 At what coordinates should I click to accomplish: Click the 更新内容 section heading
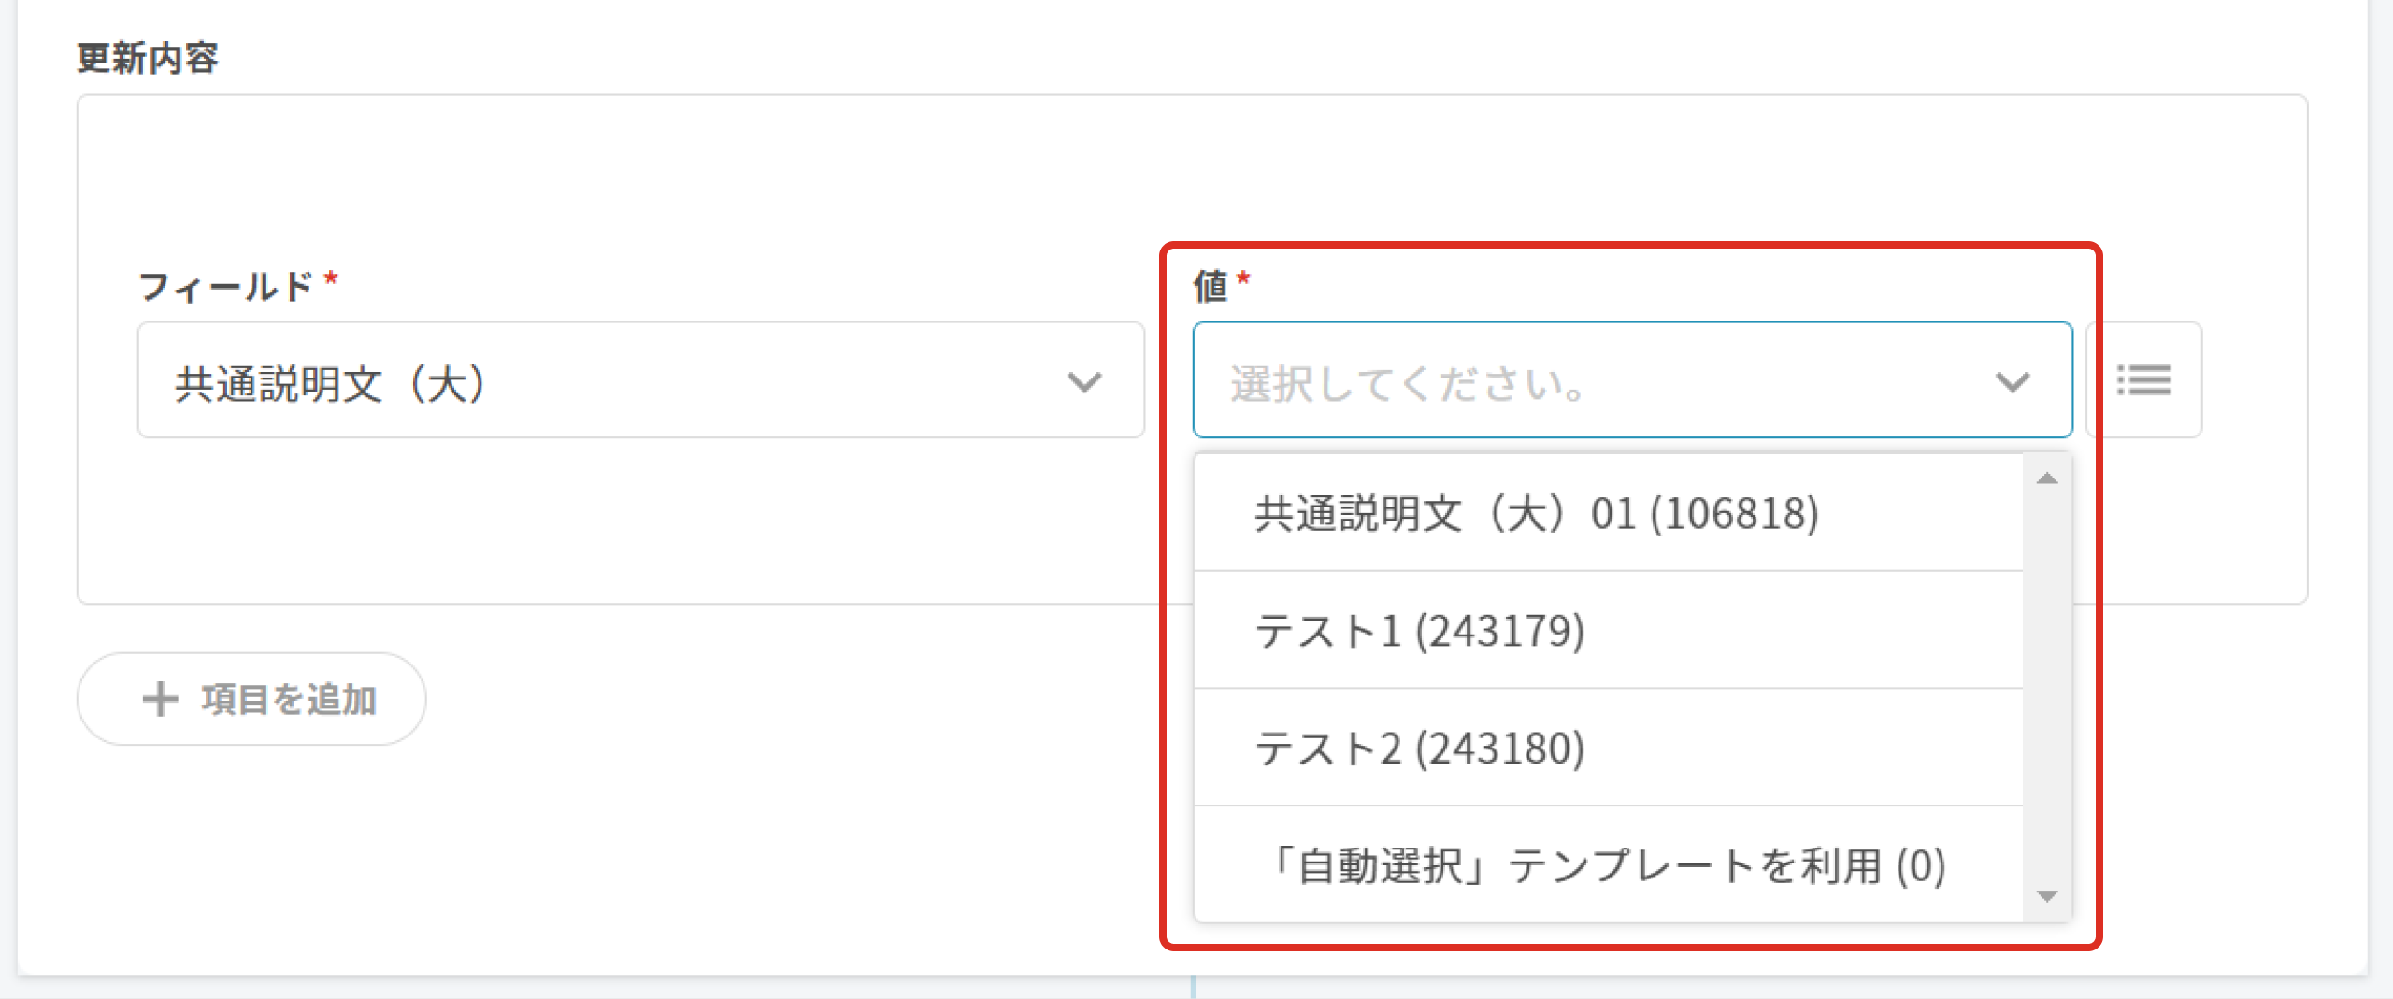click(148, 58)
